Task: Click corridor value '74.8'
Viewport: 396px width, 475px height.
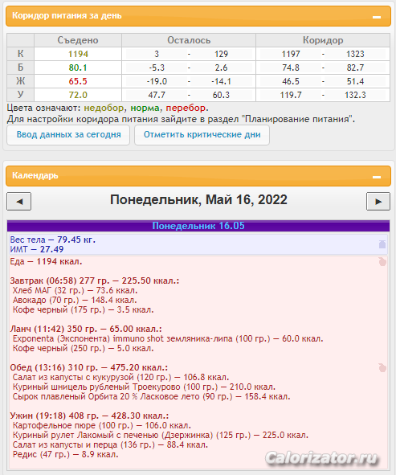Action: click(x=291, y=68)
